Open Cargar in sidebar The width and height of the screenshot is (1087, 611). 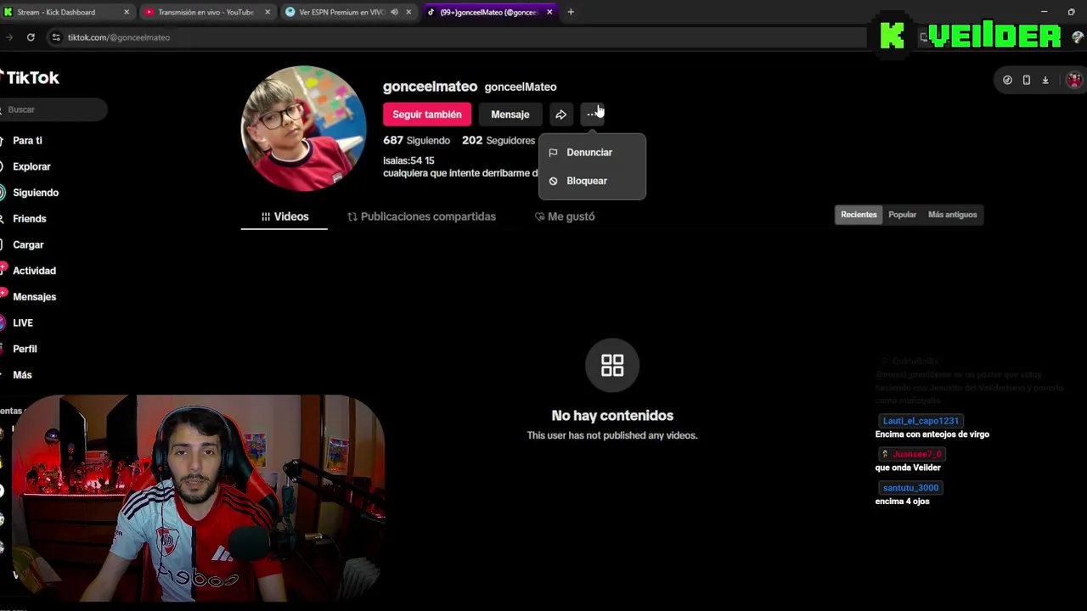click(28, 245)
